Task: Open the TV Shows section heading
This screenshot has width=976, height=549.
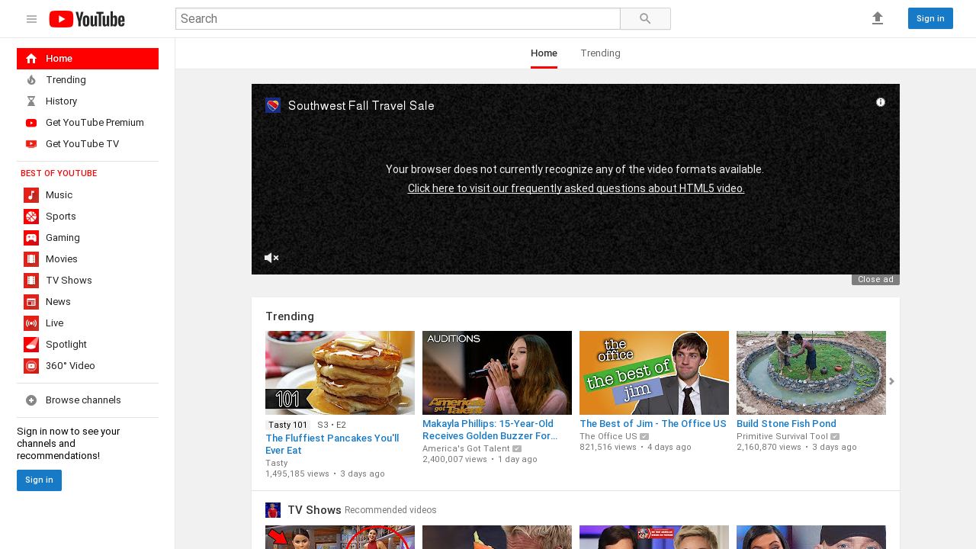Action: tap(314, 510)
